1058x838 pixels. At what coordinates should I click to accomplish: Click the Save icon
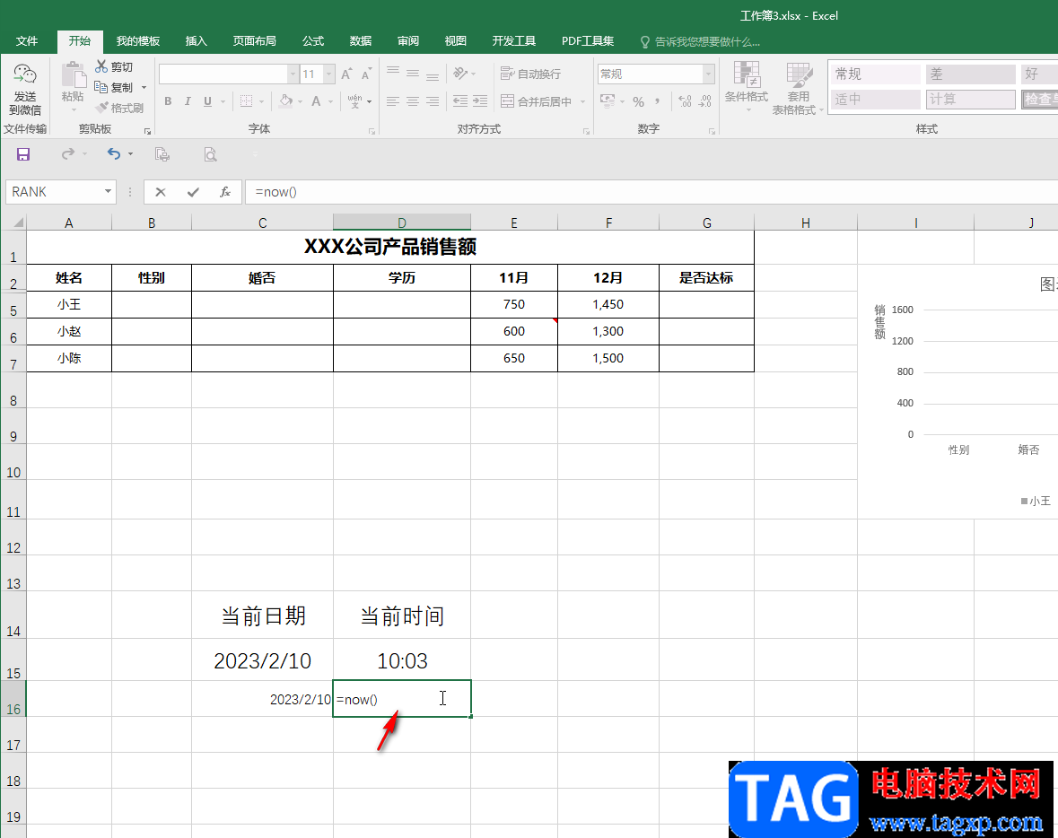click(23, 154)
